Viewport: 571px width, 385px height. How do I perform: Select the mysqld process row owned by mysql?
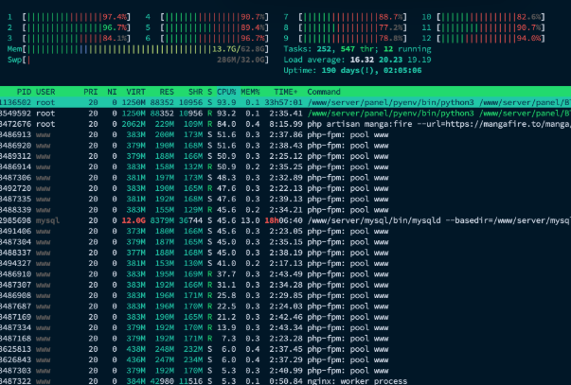(284, 219)
